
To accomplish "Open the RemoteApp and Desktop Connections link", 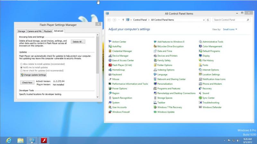I will pyautogui.click(x=176, y=93).
